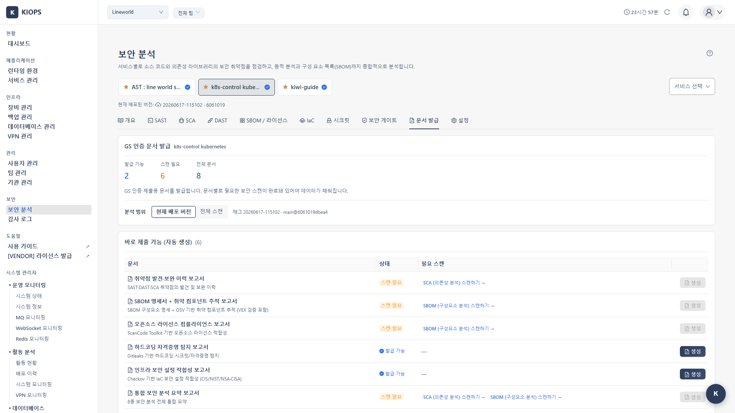Open Redis 모니터링 tree item
This screenshot has height=413, width=735.
point(32,339)
